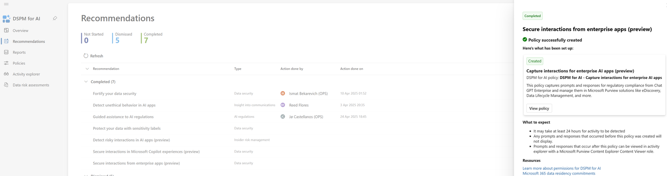
Task: Click Ismat Bekarevich's avatar icon
Action: point(283,93)
